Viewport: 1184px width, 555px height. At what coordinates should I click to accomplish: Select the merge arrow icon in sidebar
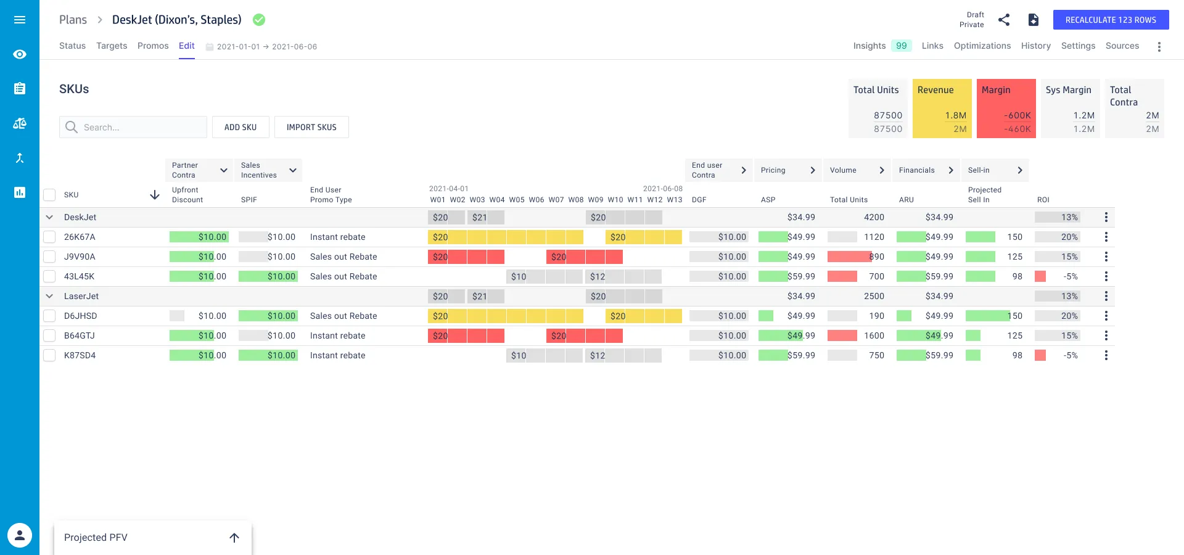[x=20, y=158]
